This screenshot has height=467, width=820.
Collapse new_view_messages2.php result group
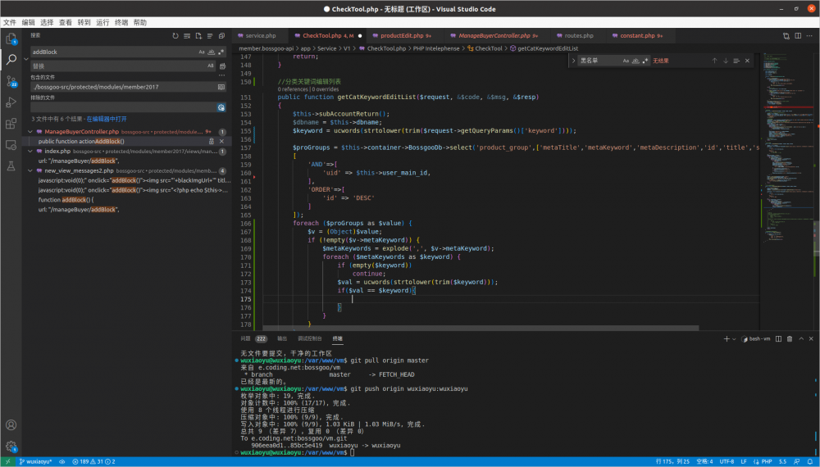30,170
